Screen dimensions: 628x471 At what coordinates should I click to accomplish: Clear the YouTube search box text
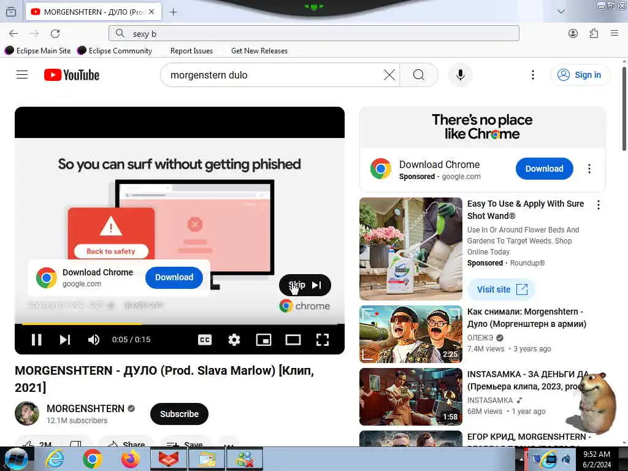point(389,75)
